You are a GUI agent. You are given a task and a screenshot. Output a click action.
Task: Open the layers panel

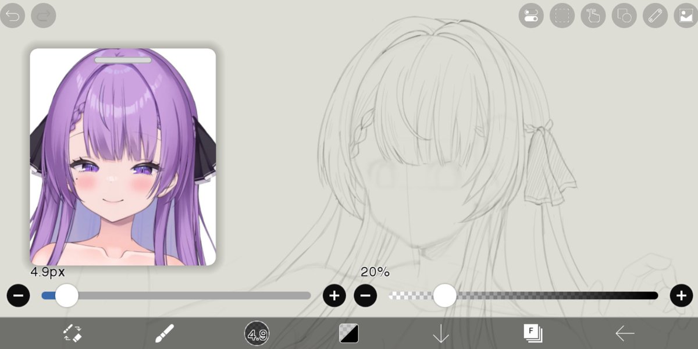pyautogui.click(x=533, y=333)
